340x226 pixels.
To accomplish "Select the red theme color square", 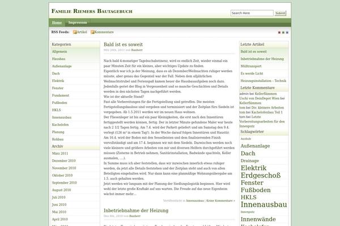I will pyautogui.click(x=279, y=32).
